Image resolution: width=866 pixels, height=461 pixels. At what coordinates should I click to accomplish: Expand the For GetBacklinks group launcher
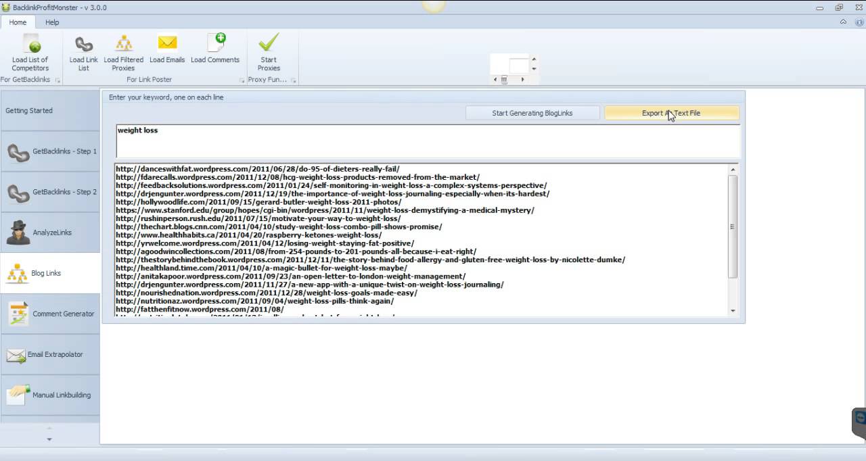58,80
